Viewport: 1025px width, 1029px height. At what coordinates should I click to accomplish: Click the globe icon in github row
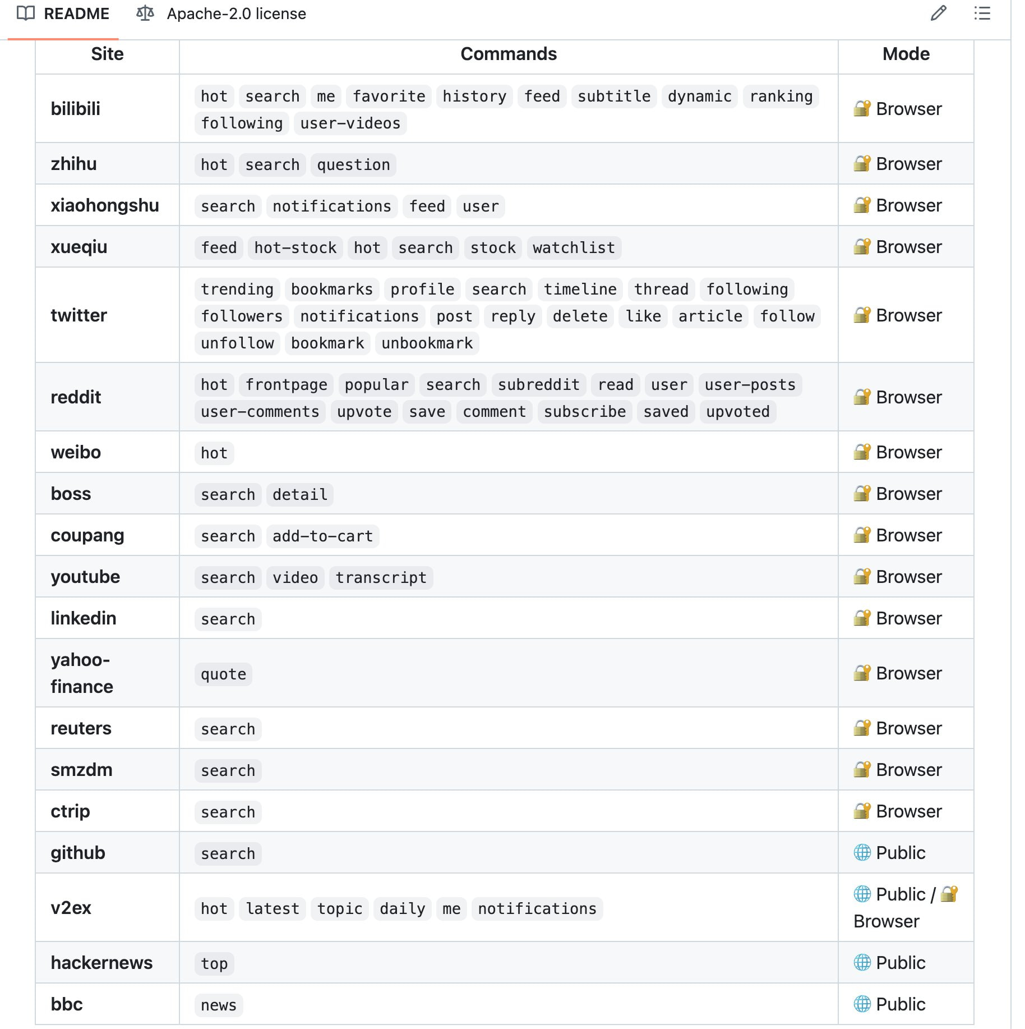pos(862,852)
